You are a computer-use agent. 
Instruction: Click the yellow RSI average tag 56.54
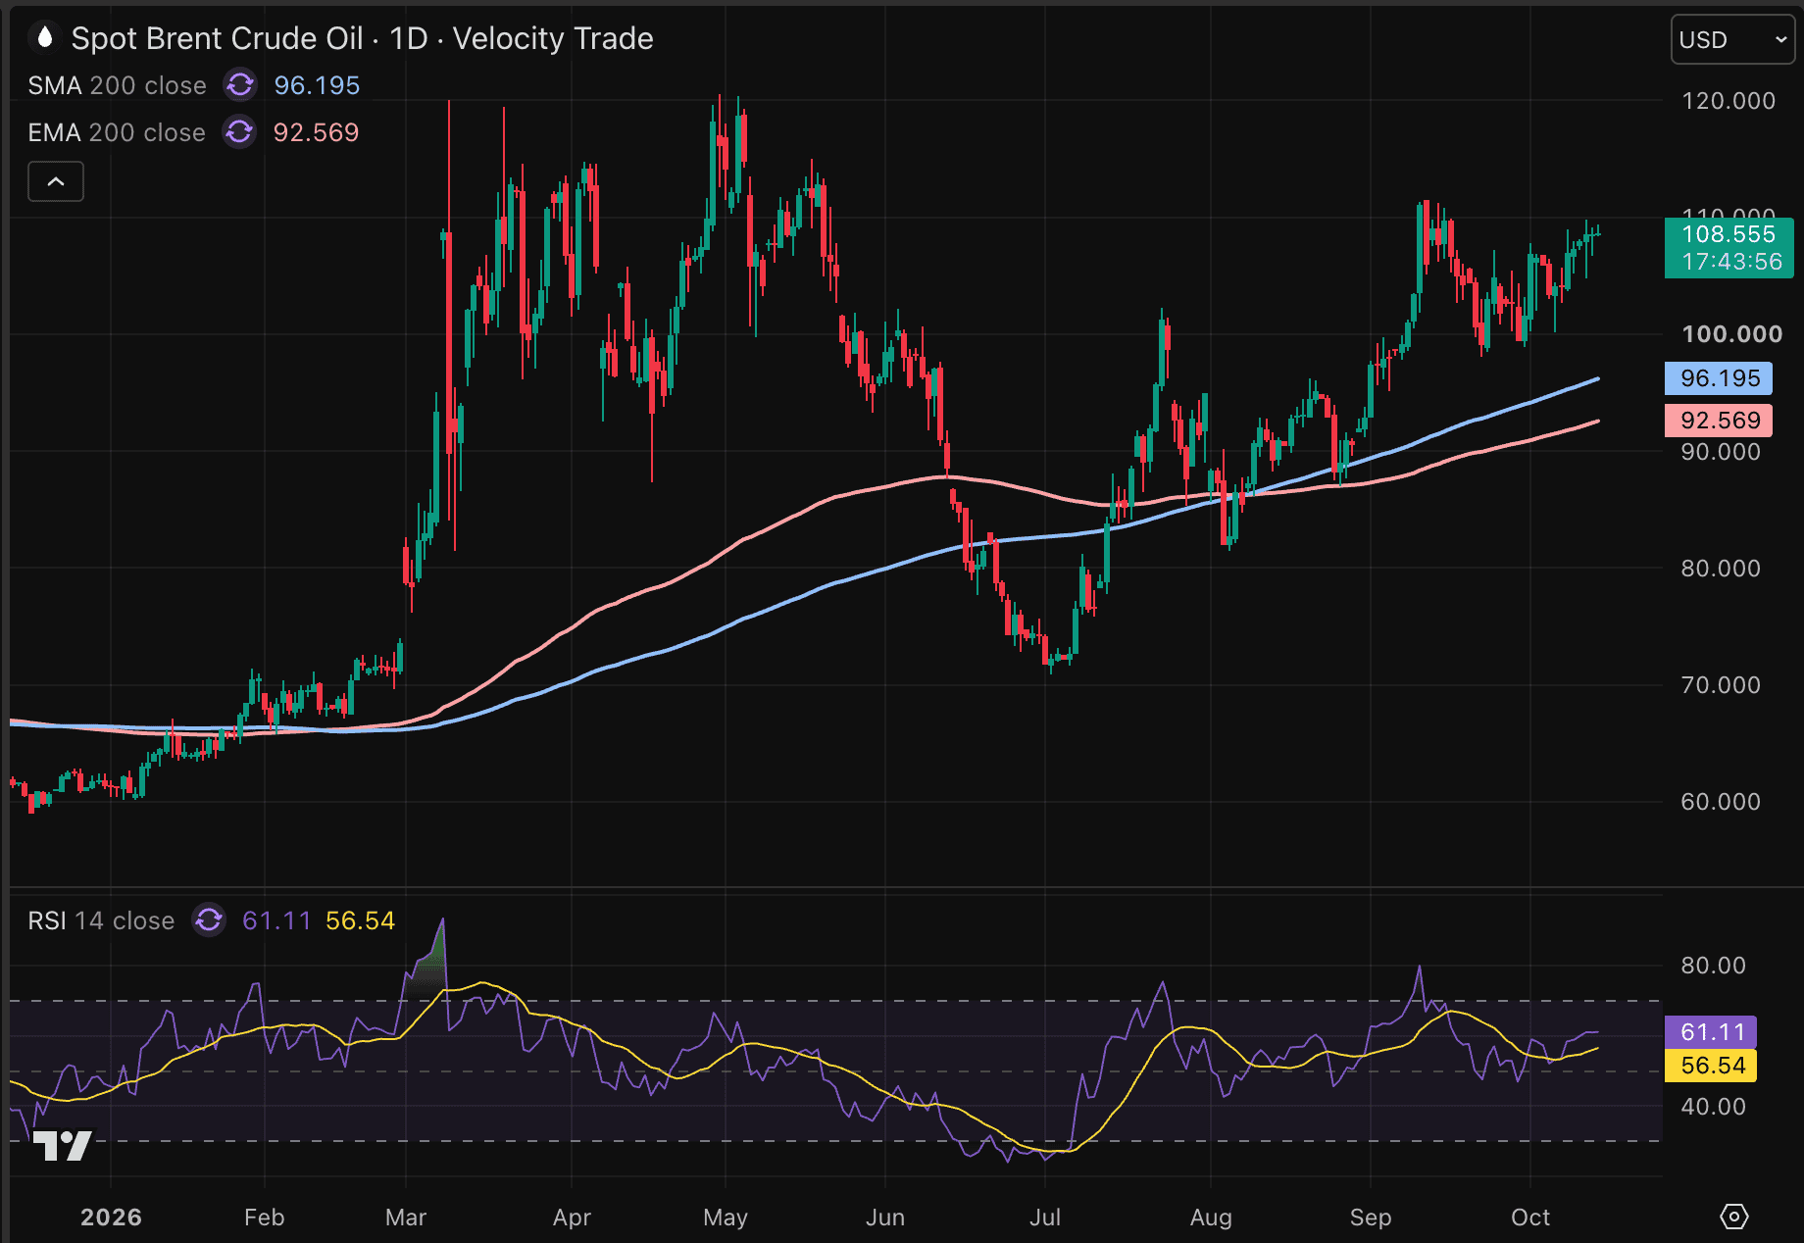[x=1712, y=1066]
